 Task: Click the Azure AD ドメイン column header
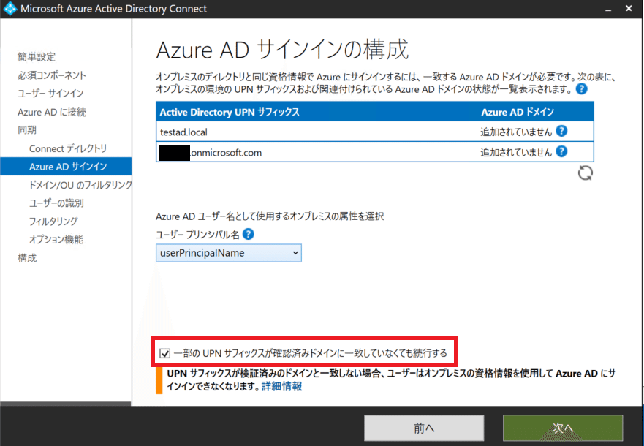click(x=518, y=112)
